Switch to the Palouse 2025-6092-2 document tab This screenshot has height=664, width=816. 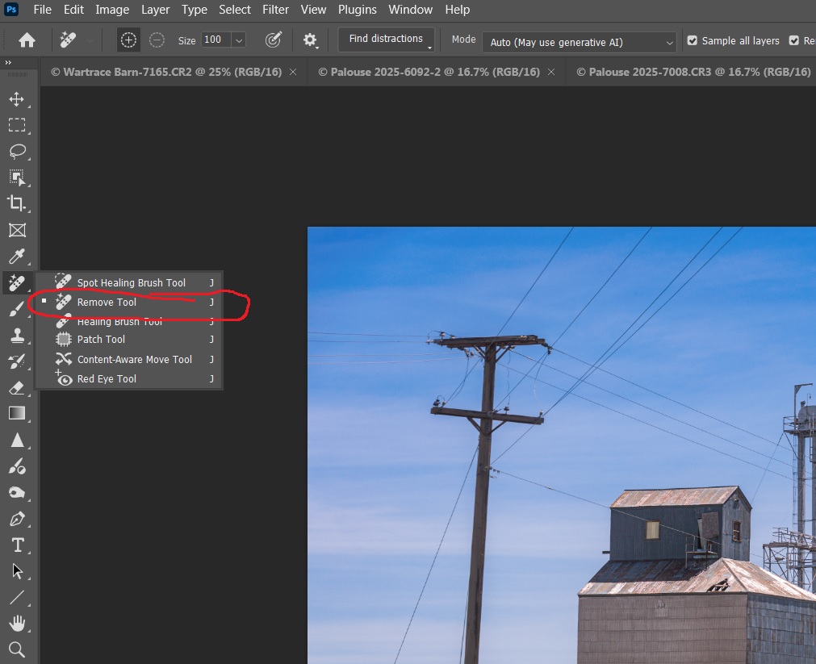(x=429, y=72)
